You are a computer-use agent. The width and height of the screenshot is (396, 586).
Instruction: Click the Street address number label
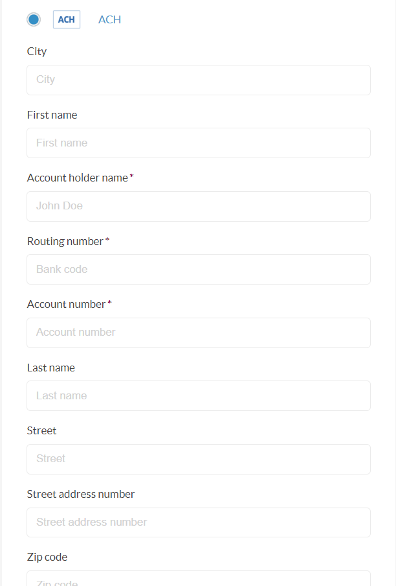(x=81, y=494)
